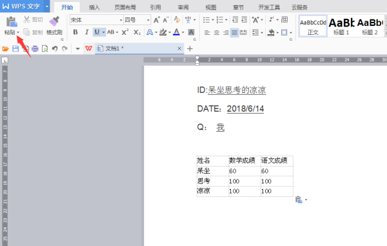
Task: Expand the Paste dropdown arrow
Action: pos(18,32)
